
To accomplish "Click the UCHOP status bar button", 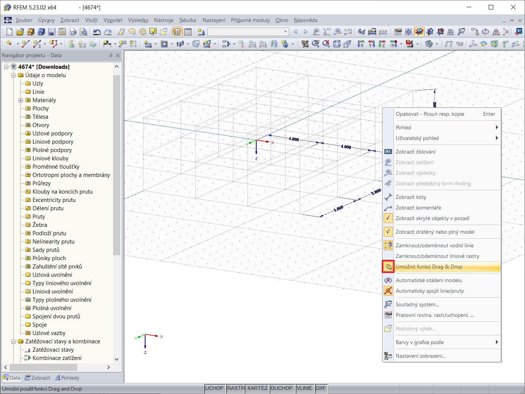I will (x=214, y=388).
